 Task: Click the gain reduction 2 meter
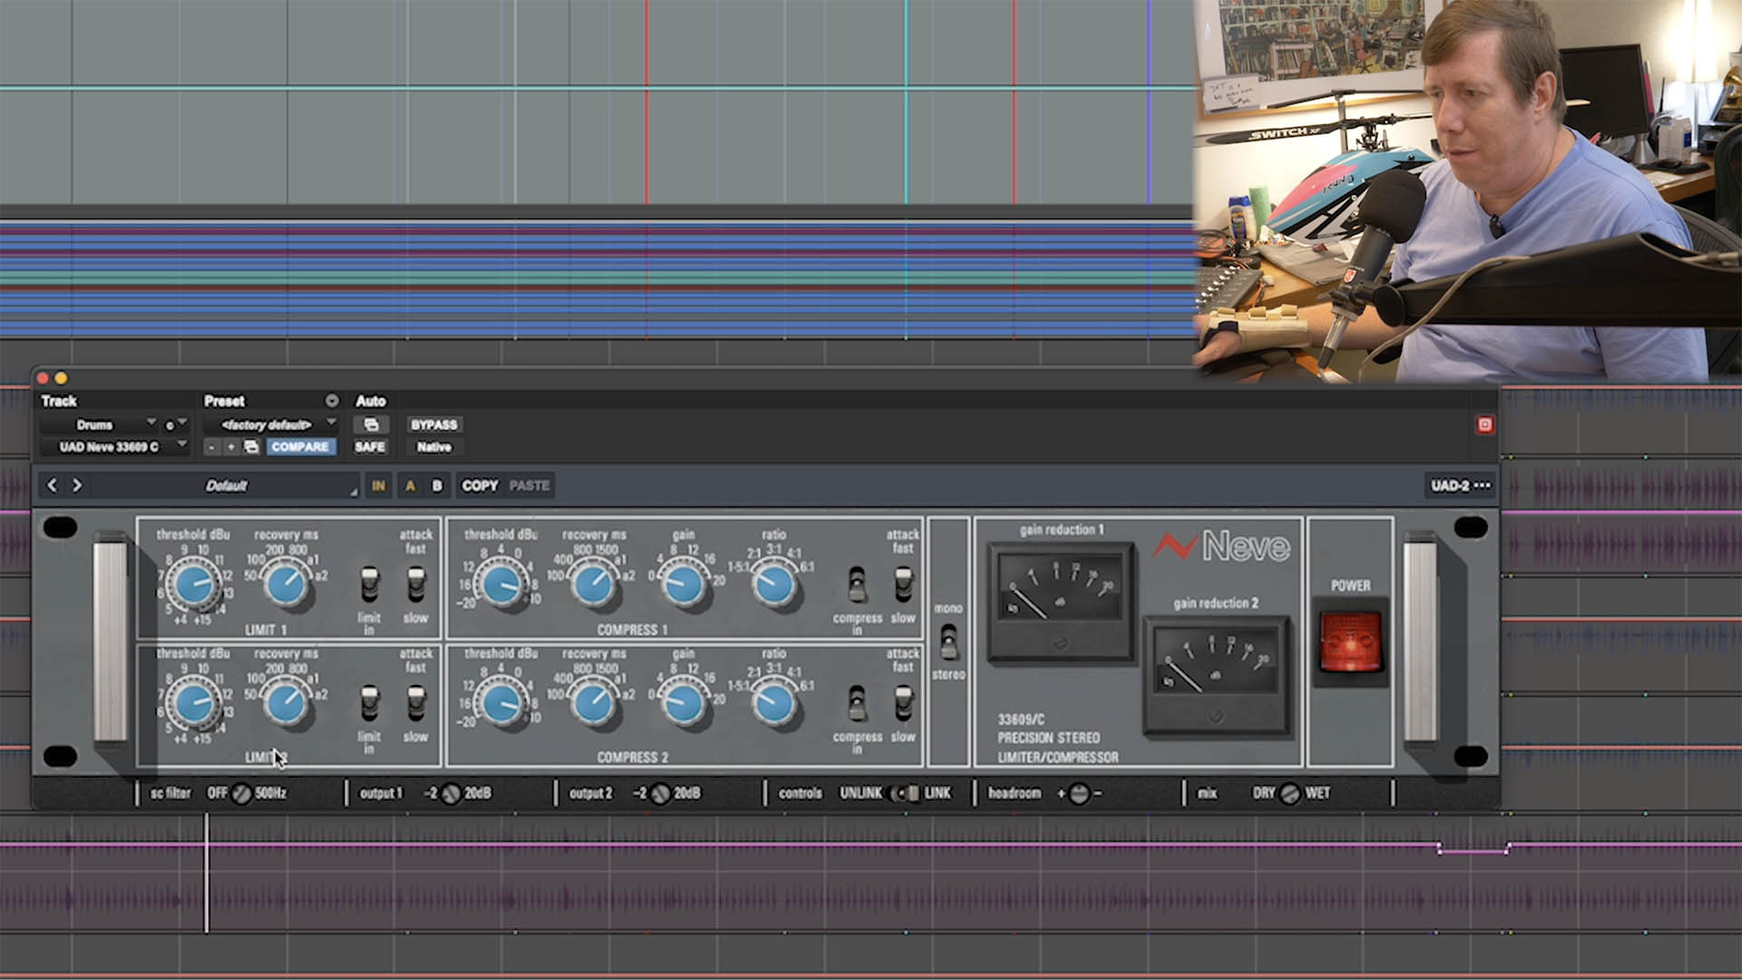click(x=1216, y=676)
